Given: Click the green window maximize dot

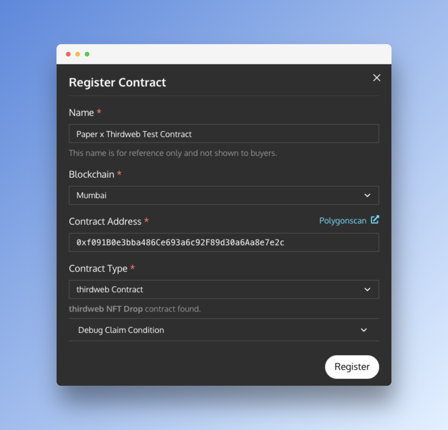Looking at the screenshot, I should point(87,54).
